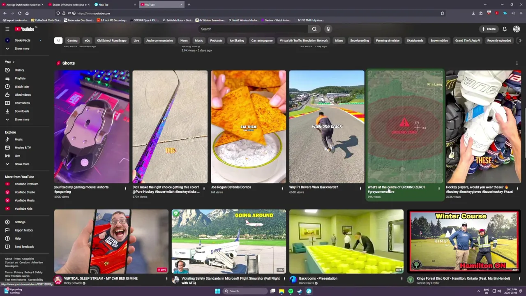The image size is (526, 296).
Task: Expand the You section chevron
Action: [14, 62]
